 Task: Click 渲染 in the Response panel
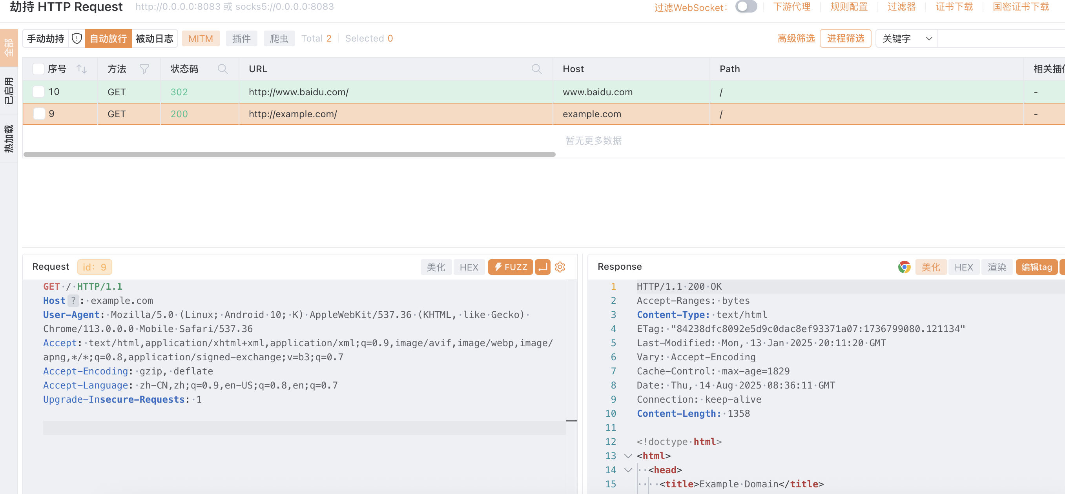(x=997, y=267)
